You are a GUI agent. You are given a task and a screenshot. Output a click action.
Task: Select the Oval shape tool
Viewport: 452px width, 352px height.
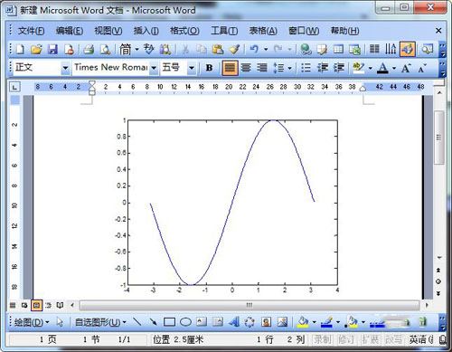point(185,322)
